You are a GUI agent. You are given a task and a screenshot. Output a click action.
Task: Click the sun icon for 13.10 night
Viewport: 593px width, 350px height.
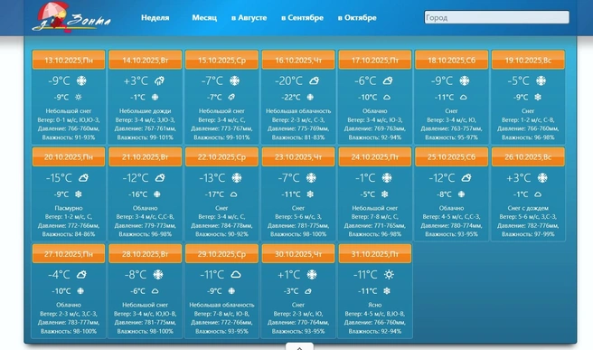[79, 98]
